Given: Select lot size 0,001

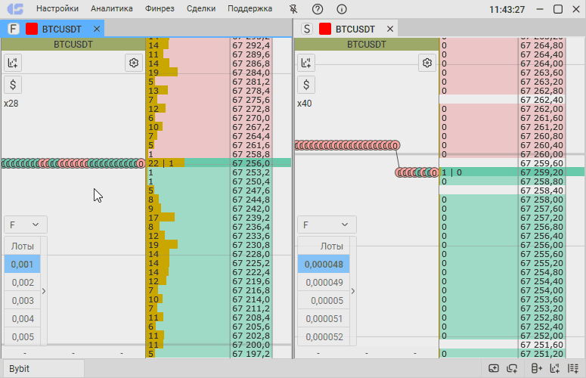Looking at the screenshot, I should (x=22, y=265).
